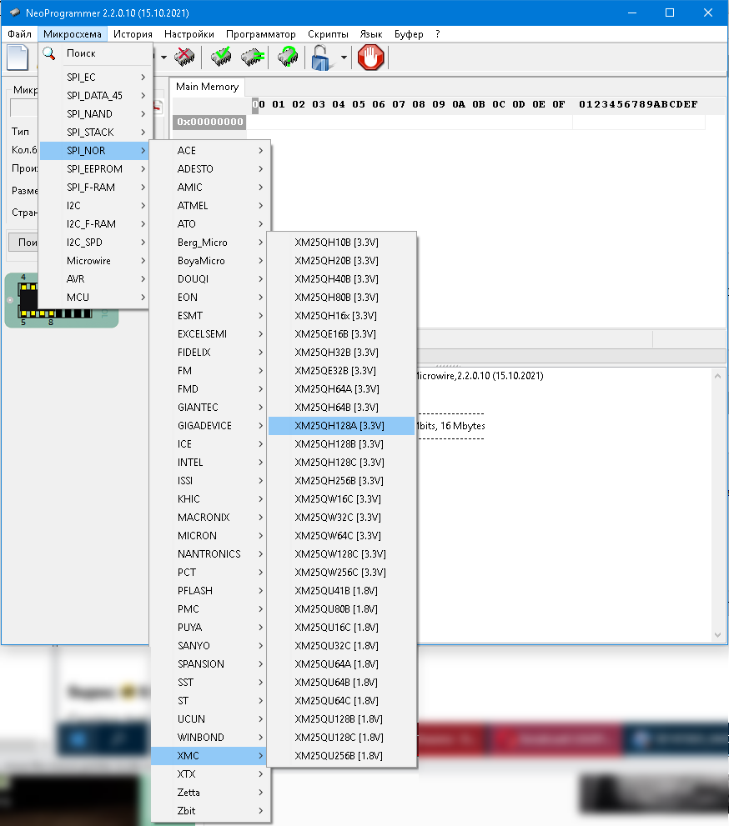Expand the SPI_EC chip category

(96, 78)
